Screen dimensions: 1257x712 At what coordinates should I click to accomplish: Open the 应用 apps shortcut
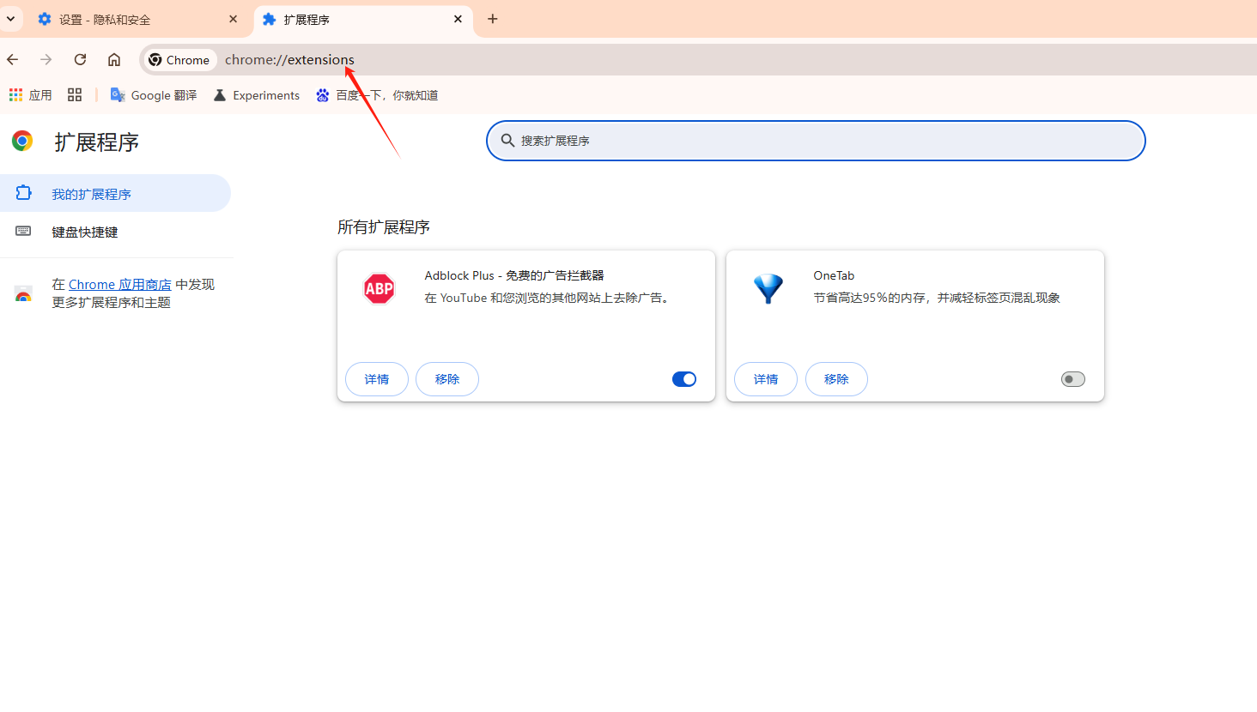[31, 95]
